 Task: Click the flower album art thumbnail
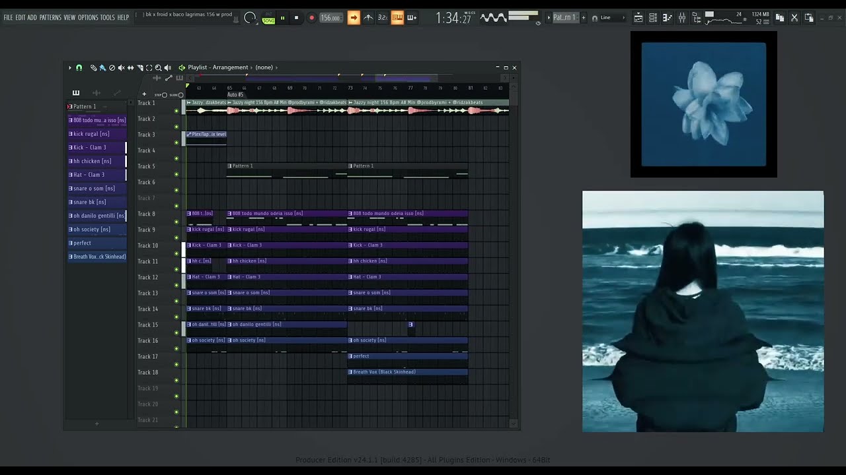(704, 104)
